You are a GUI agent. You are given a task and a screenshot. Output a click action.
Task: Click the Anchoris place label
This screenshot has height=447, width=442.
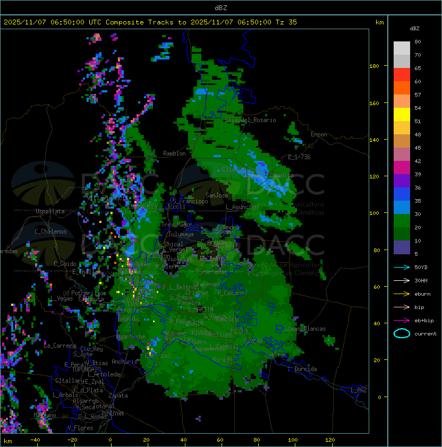[124, 362]
